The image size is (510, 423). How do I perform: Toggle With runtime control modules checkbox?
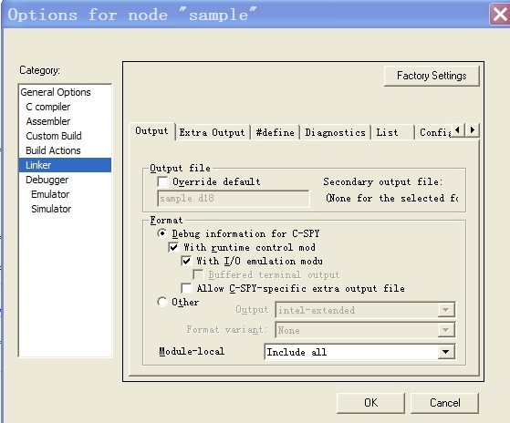(x=173, y=248)
